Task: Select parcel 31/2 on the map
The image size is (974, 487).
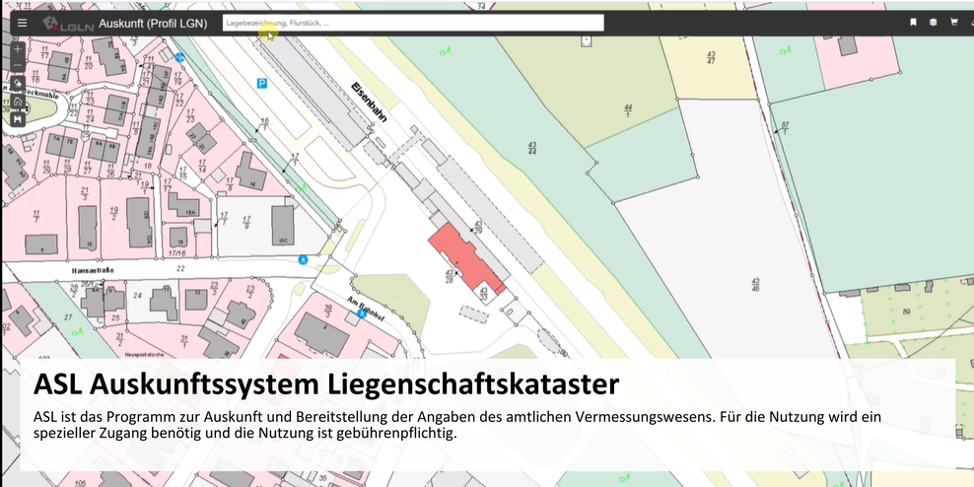Action: (119, 338)
